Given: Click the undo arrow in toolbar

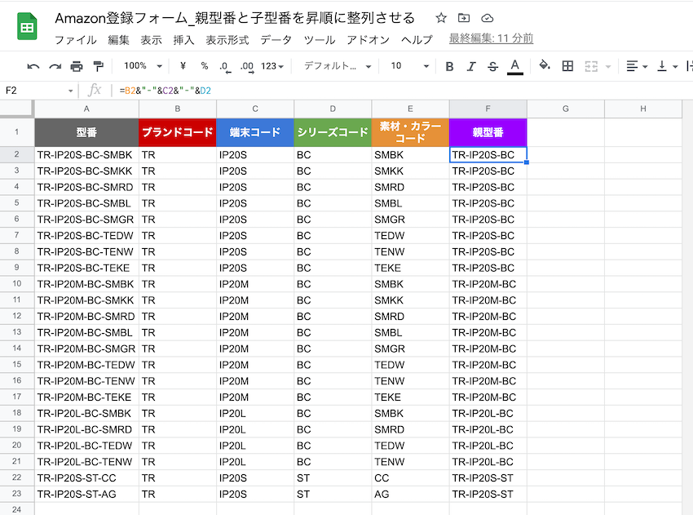Looking at the screenshot, I should (x=33, y=66).
